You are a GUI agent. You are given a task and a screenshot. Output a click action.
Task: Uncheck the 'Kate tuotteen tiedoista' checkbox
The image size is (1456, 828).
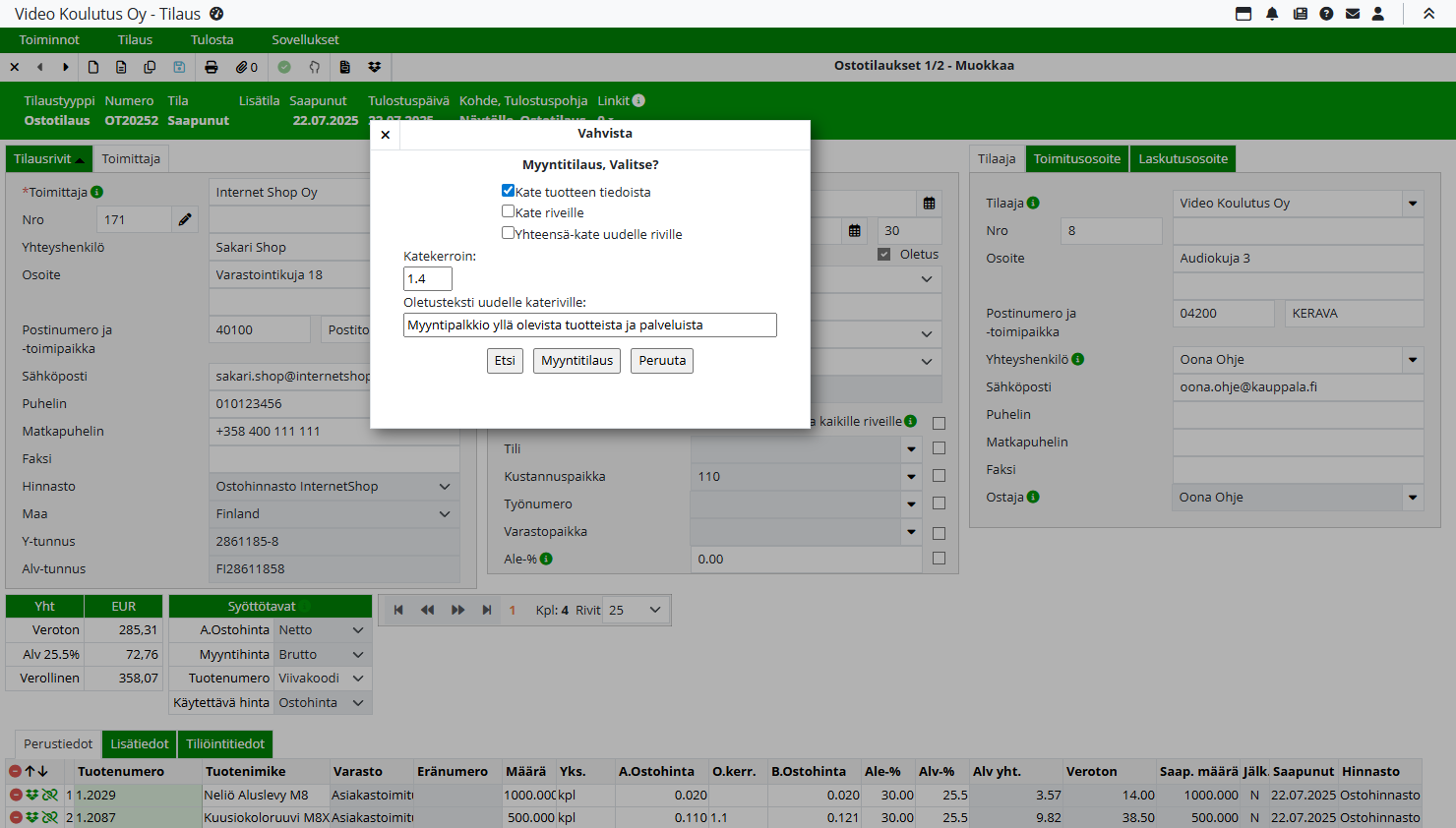click(x=508, y=191)
